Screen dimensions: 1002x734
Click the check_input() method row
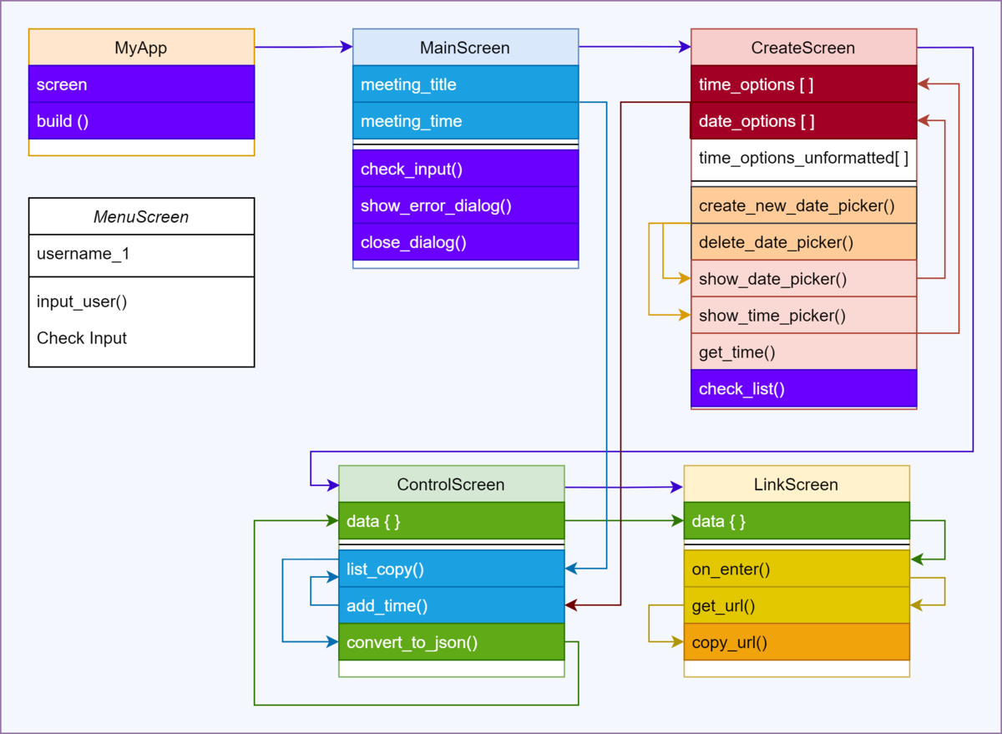(465, 170)
